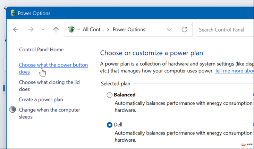Image resolution: width=254 pixels, height=149 pixels.
Task: Click the Up one level arrow
Action: [x=56, y=29]
